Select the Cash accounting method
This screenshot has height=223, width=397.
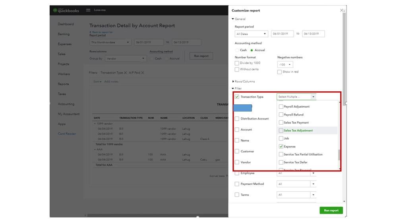[237, 50]
